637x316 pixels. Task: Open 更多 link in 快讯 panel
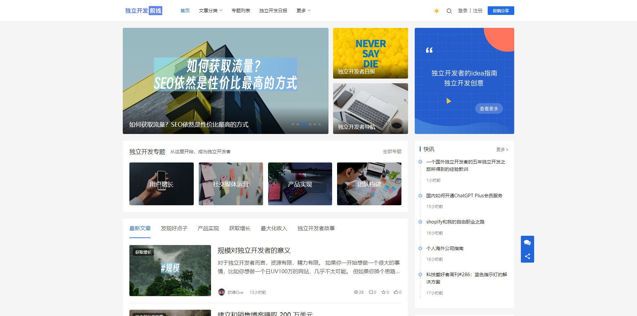(x=502, y=150)
